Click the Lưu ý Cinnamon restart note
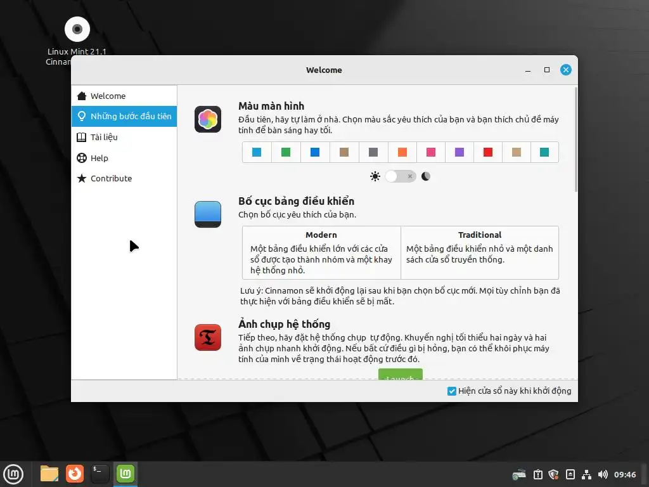 click(400, 296)
